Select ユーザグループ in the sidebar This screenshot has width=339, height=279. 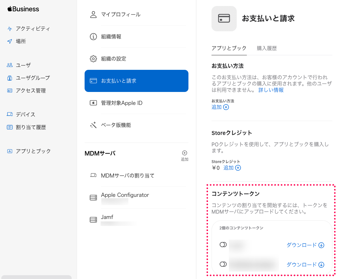(x=28, y=78)
